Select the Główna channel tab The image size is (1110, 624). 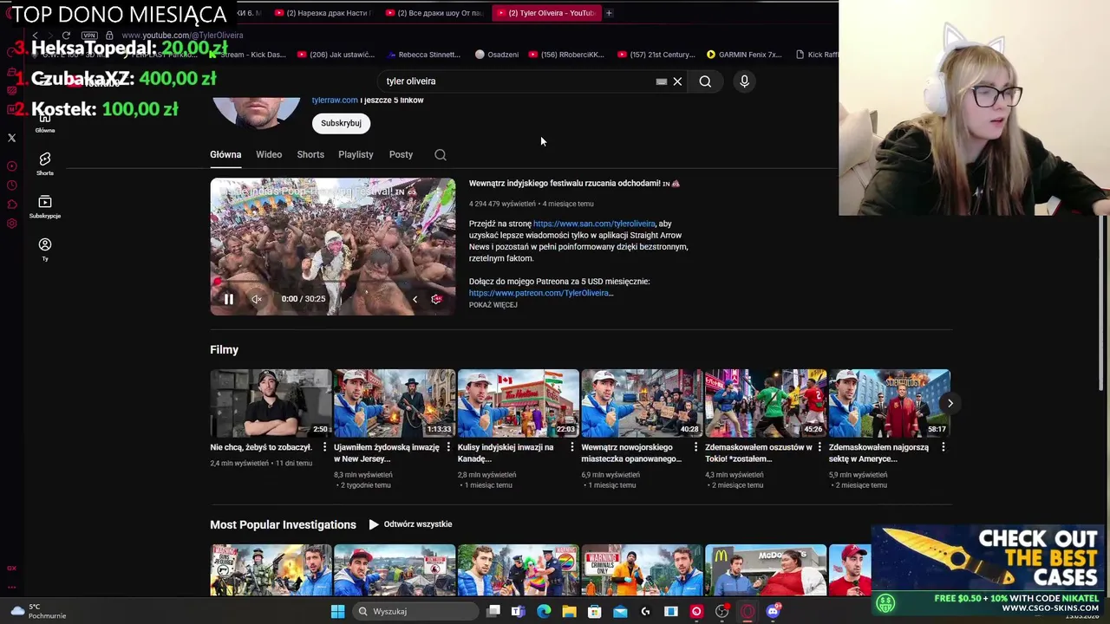tap(225, 154)
